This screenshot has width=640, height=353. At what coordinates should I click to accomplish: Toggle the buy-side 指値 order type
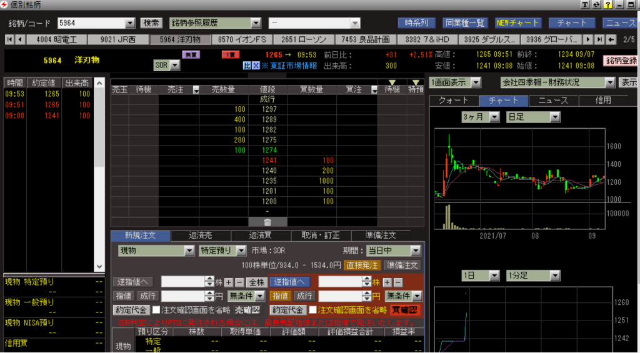(280, 296)
